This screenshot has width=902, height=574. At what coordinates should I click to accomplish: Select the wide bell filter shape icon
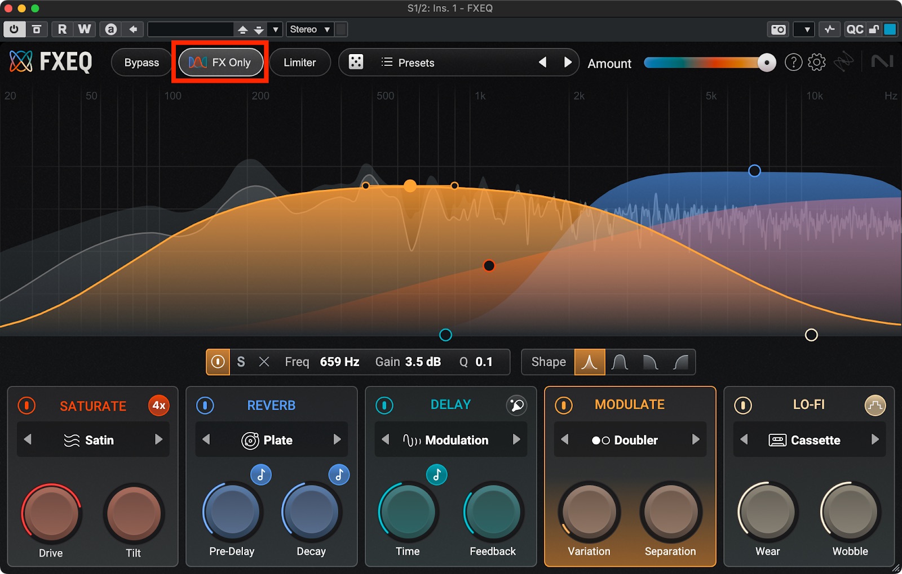click(x=620, y=362)
